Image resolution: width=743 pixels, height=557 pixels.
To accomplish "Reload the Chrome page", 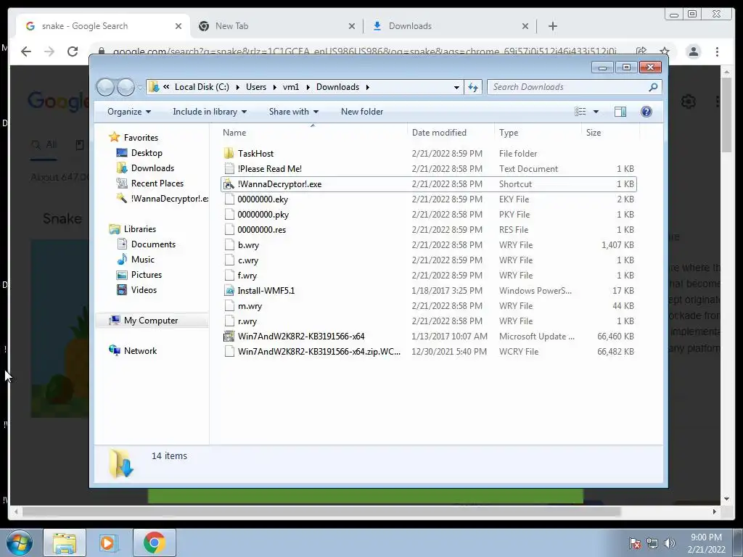I will [73, 51].
